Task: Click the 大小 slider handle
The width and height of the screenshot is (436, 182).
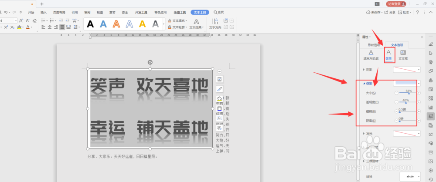Action: pyautogui.click(x=409, y=94)
